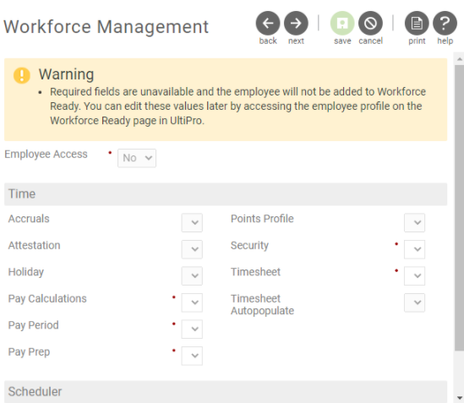Cancel changes using the cancel icon

coord(370,23)
